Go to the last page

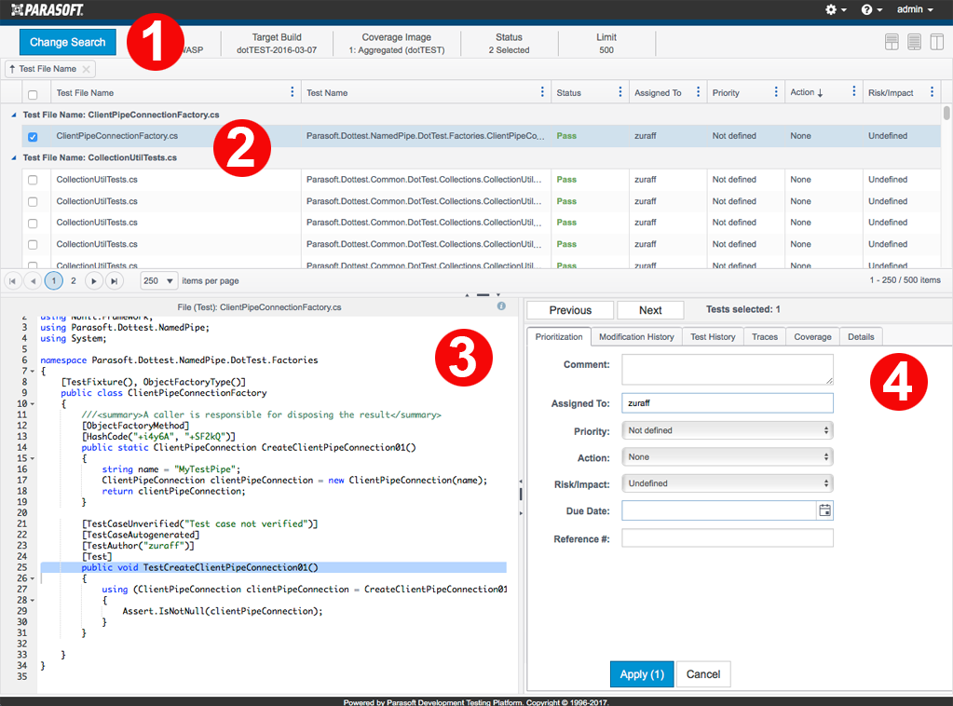click(x=115, y=280)
